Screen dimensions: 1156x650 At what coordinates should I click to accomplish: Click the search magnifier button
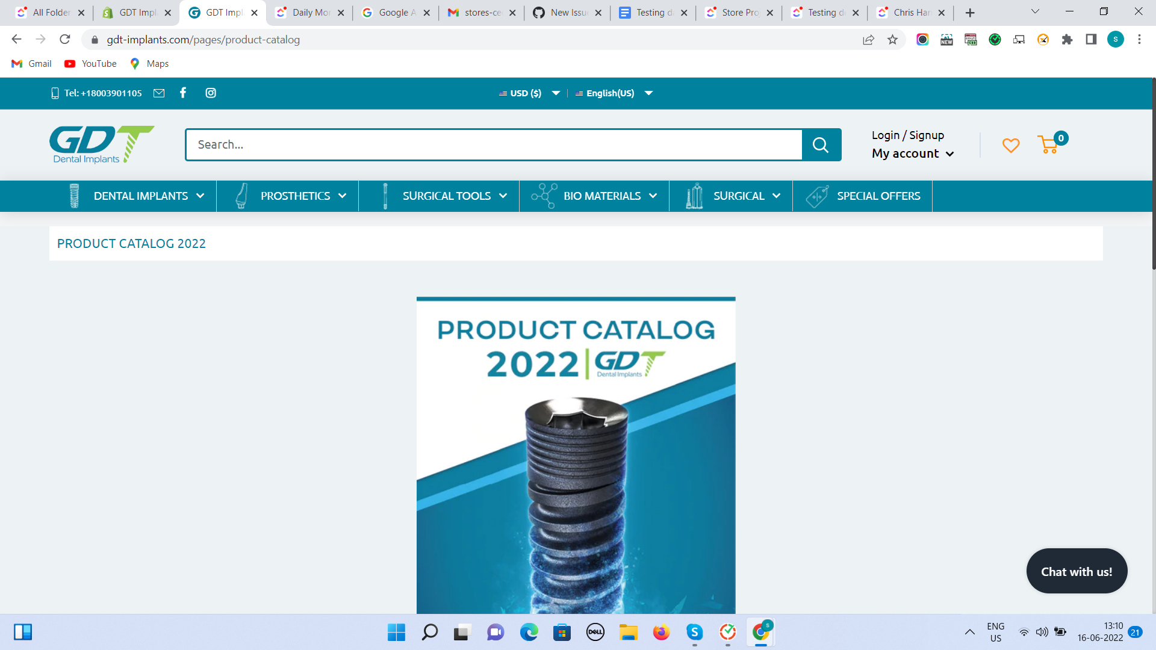tap(821, 144)
